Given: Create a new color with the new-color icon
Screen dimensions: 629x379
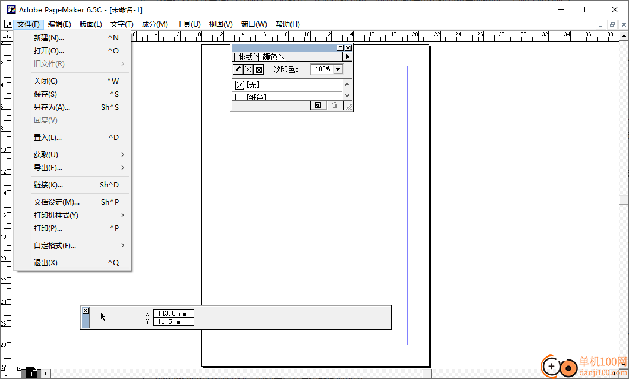Looking at the screenshot, I should click(x=318, y=106).
